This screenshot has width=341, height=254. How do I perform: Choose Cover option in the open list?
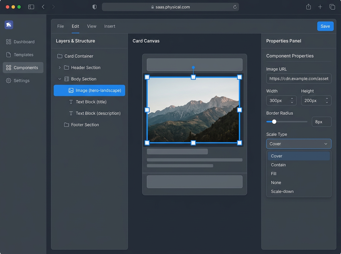point(299,156)
